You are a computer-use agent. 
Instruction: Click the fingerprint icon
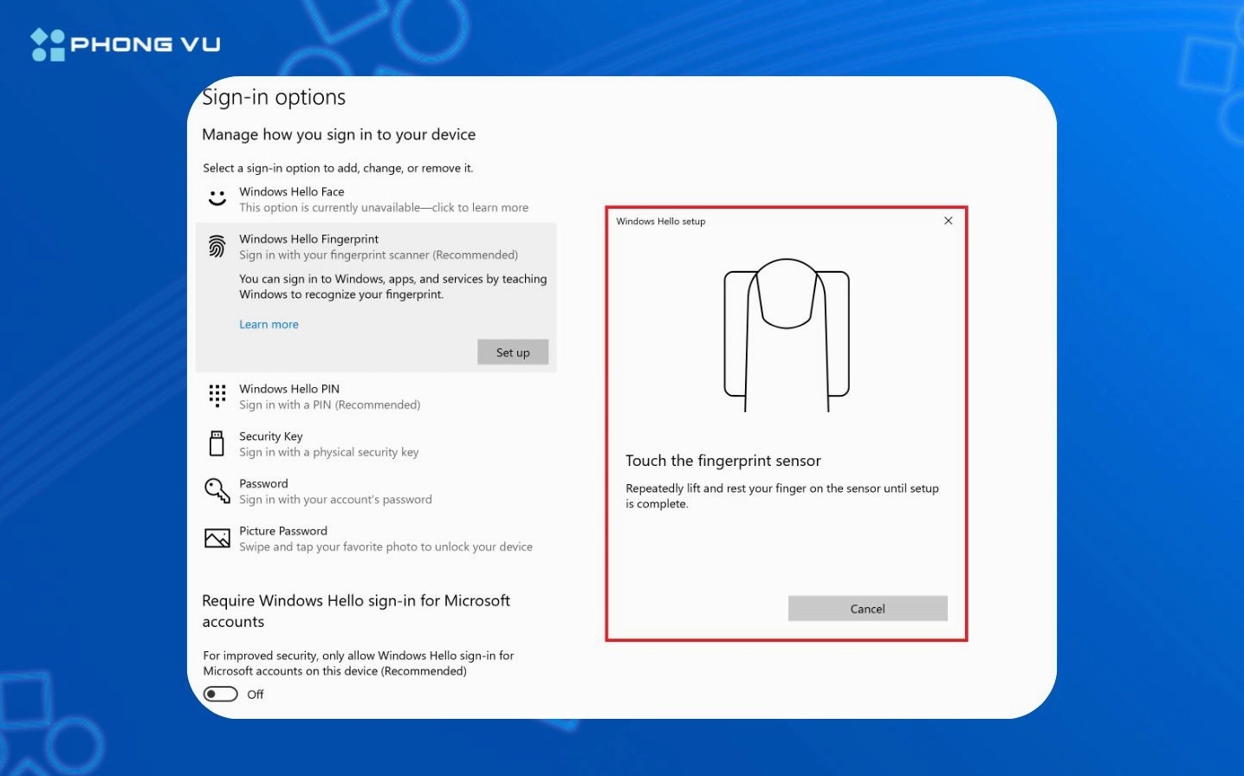pyautogui.click(x=217, y=247)
